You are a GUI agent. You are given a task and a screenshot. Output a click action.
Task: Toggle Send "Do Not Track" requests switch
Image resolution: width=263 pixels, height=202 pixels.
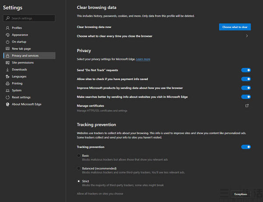click(x=246, y=70)
